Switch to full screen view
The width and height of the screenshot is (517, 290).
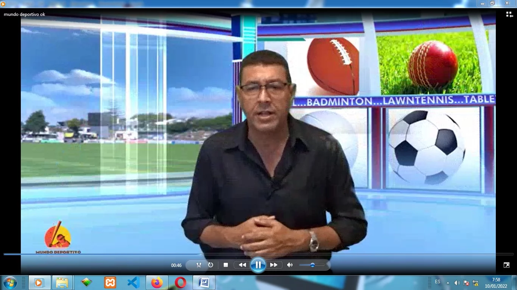point(506,265)
